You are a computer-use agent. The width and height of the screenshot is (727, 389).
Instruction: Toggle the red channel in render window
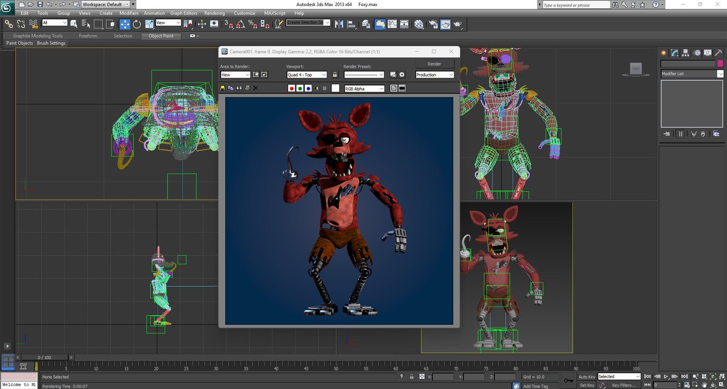pos(291,88)
